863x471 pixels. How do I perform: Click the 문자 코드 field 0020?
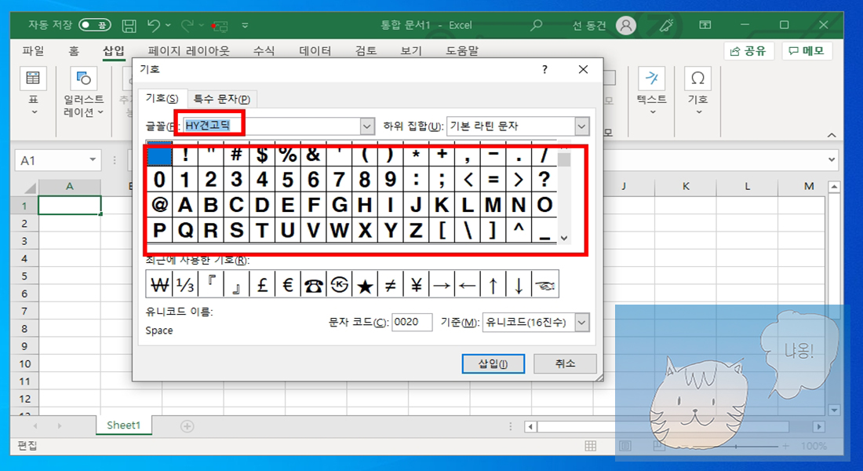pyautogui.click(x=412, y=323)
